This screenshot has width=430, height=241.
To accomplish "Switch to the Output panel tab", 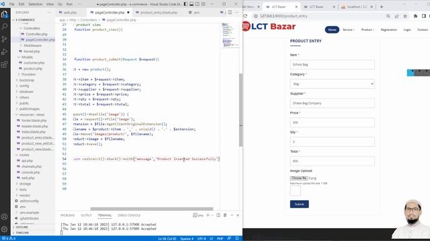I will (x=86, y=216).
